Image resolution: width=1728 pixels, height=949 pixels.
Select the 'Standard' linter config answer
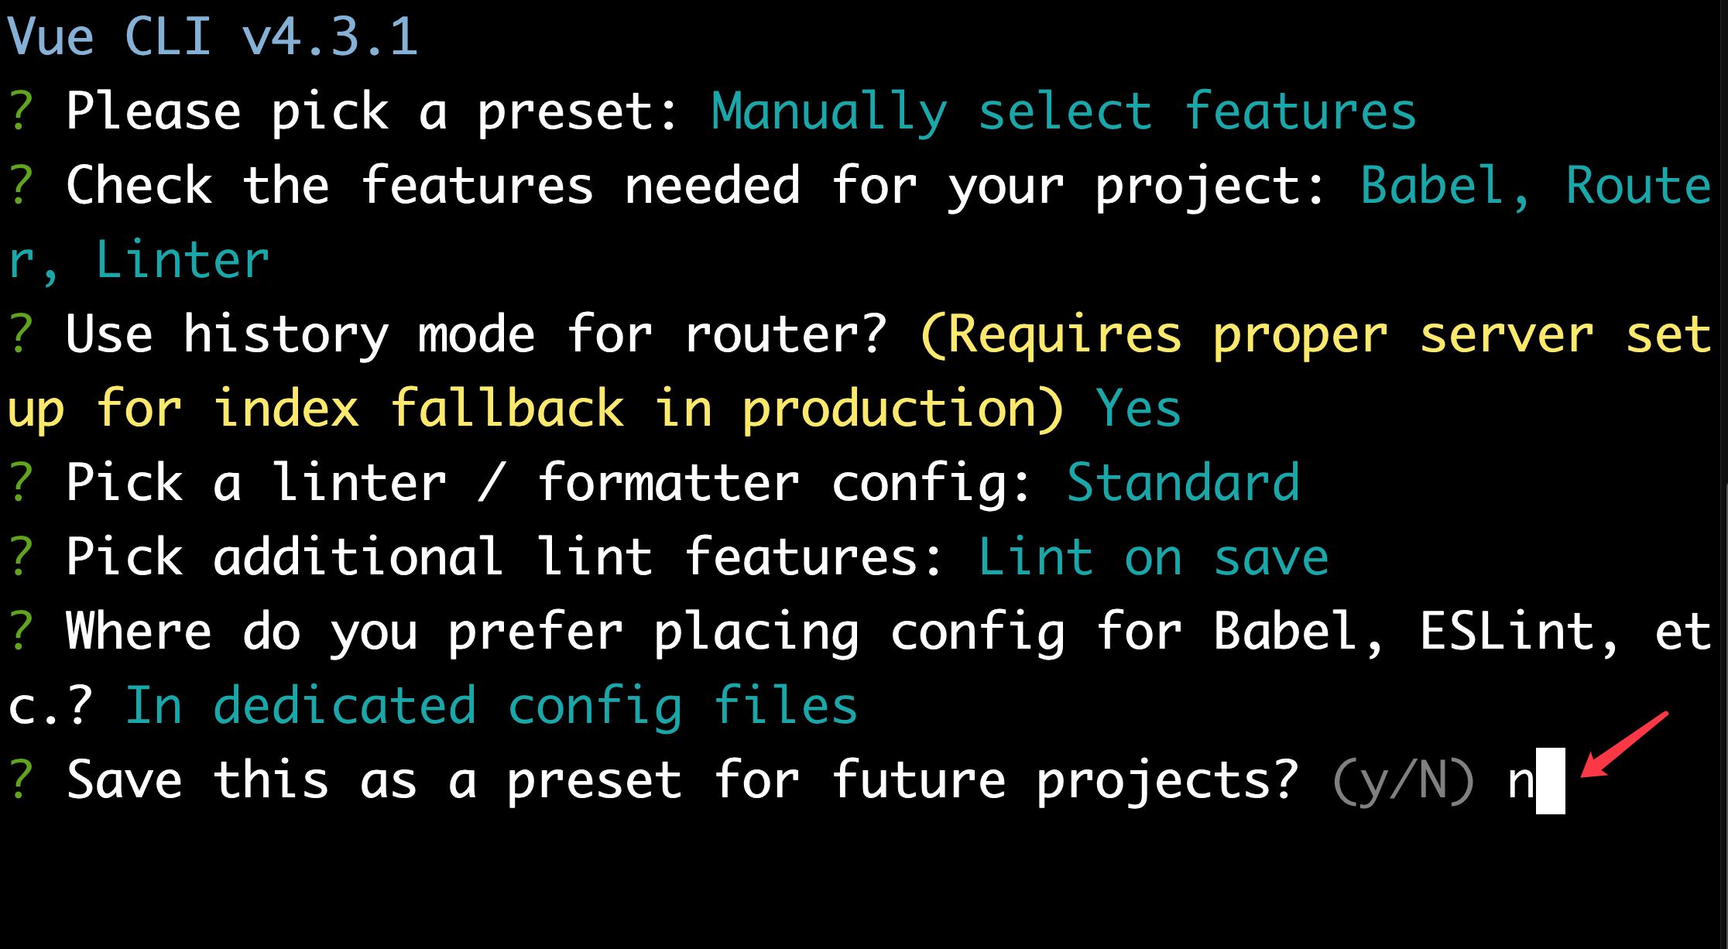(1183, 482)
